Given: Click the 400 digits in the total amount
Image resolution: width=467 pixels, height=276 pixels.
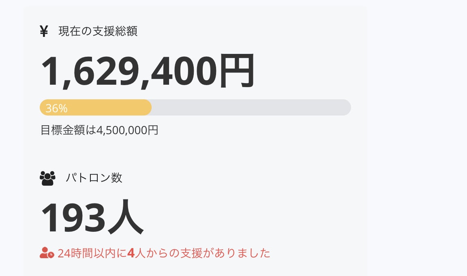Looking at the screenshot, I should 189,71.
